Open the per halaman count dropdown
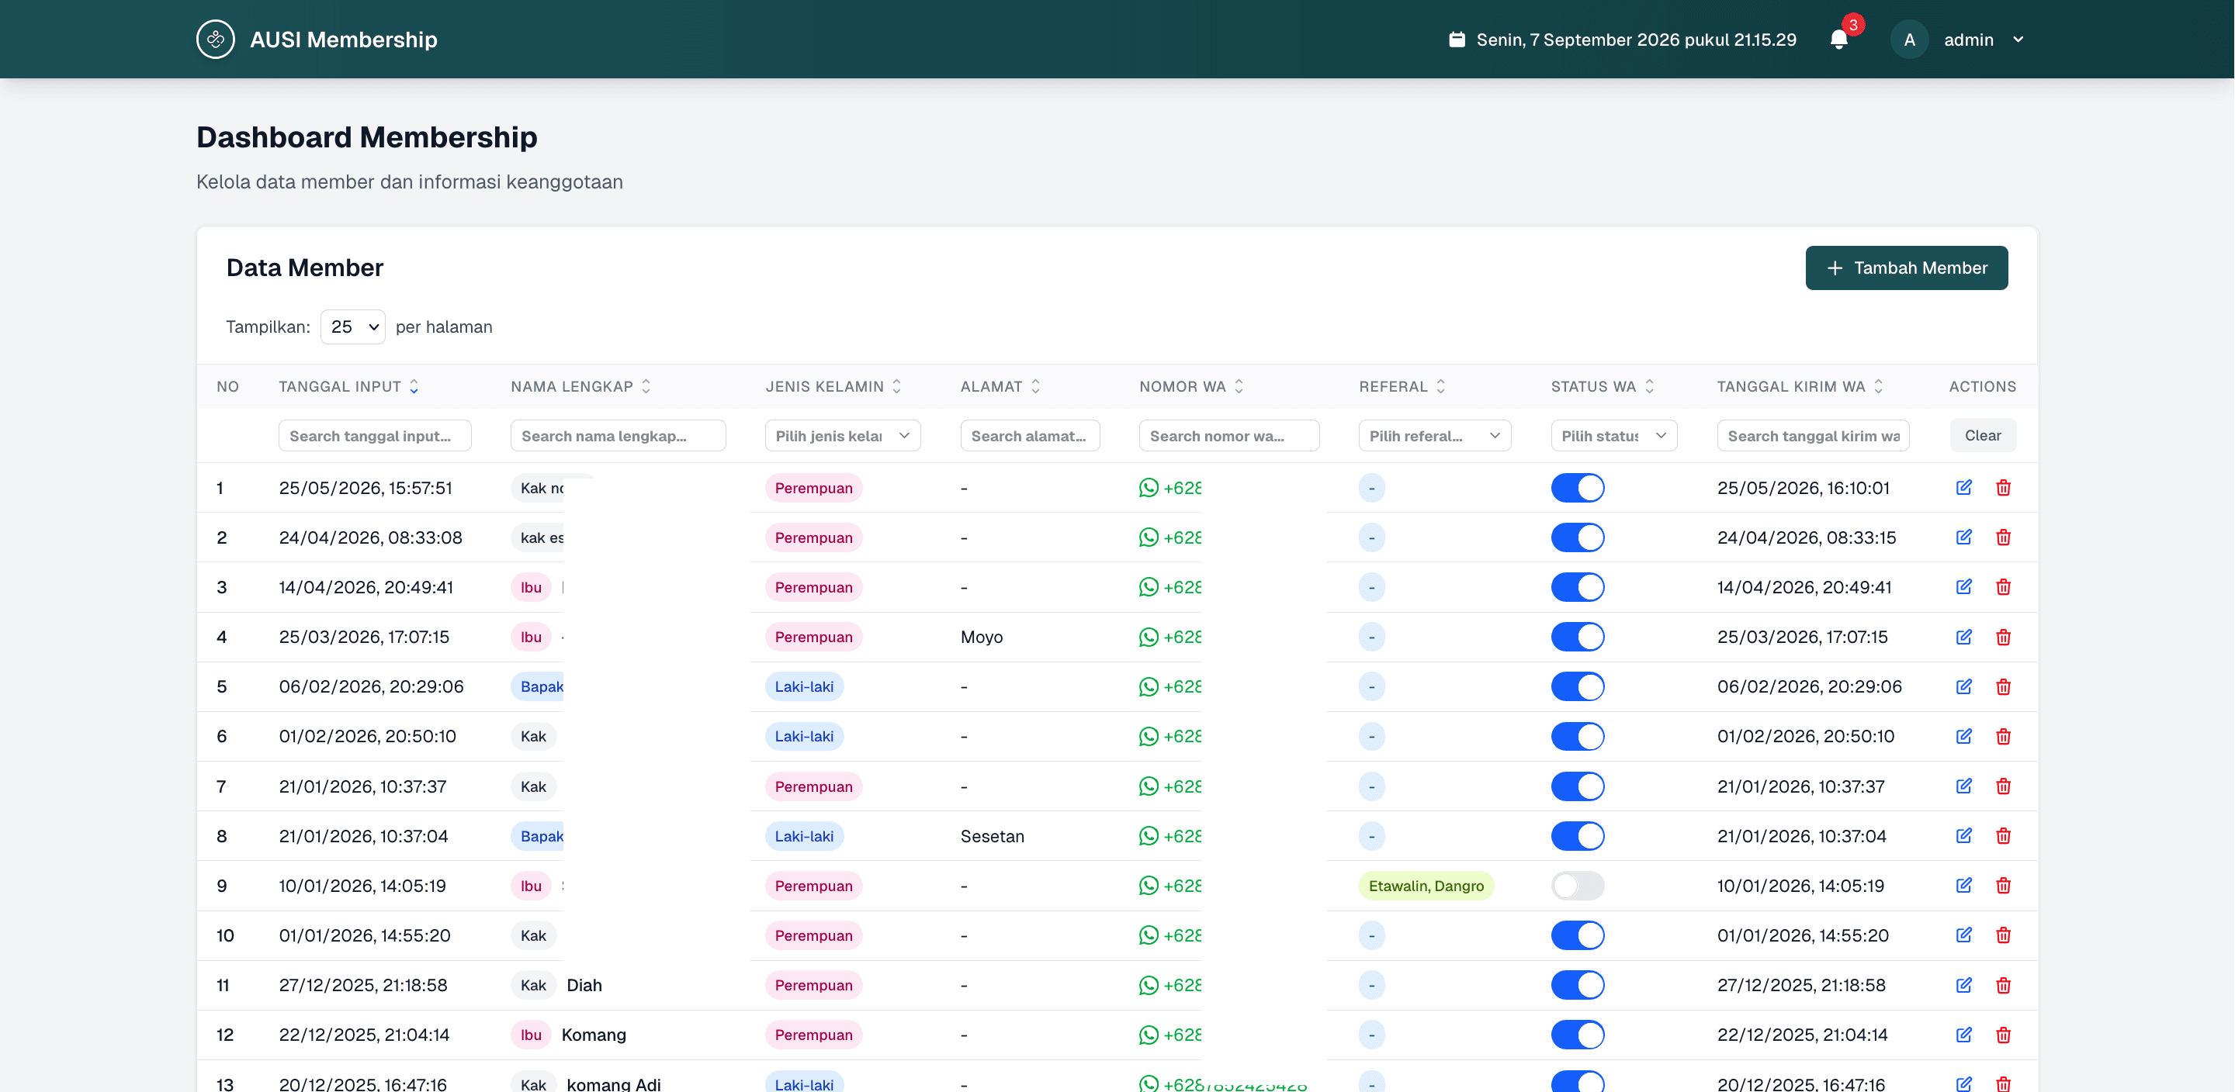 coord(352,327)
